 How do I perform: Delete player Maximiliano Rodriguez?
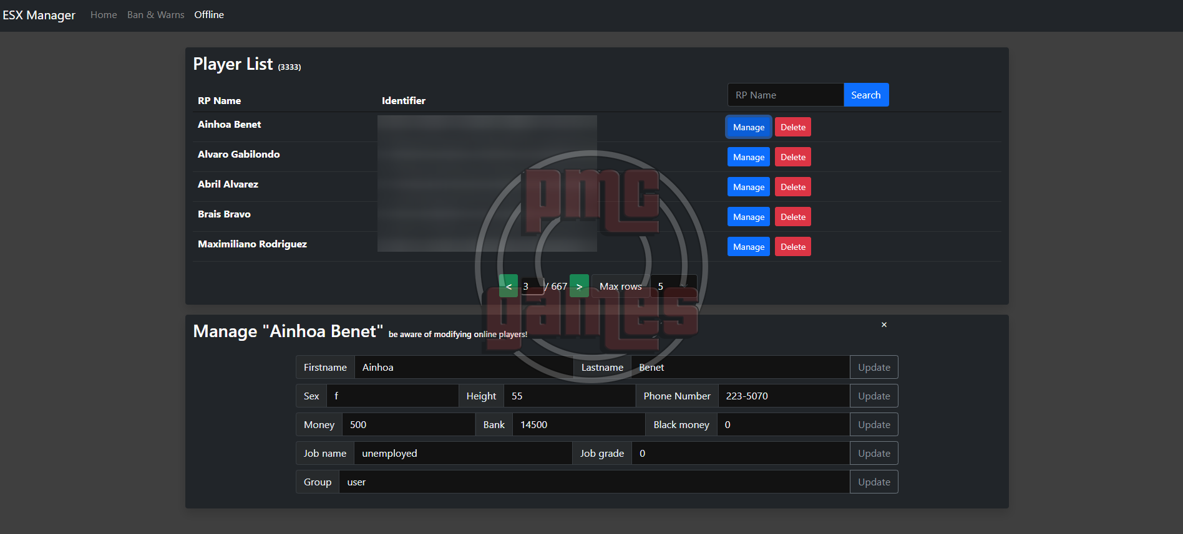(793, 247)
